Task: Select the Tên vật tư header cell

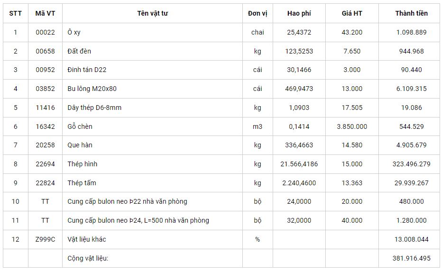Action: point(152,13)
